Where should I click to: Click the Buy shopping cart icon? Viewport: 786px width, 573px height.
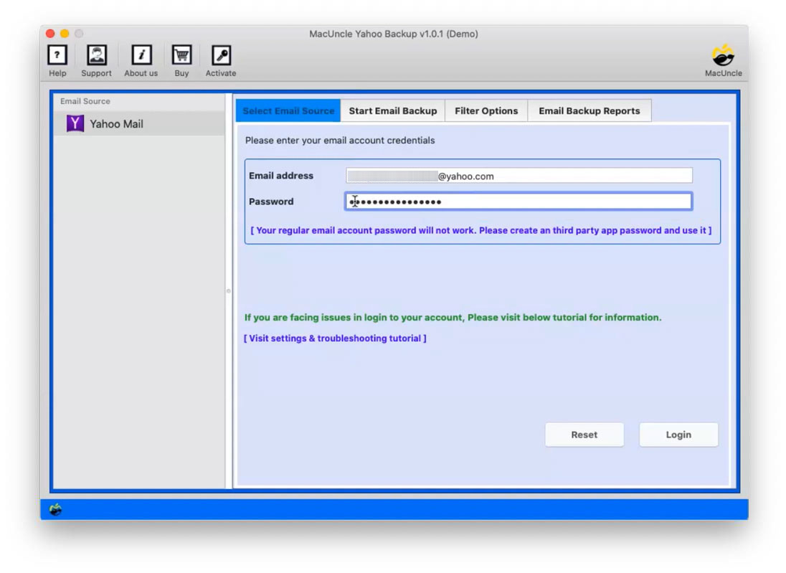pos(181,55)
